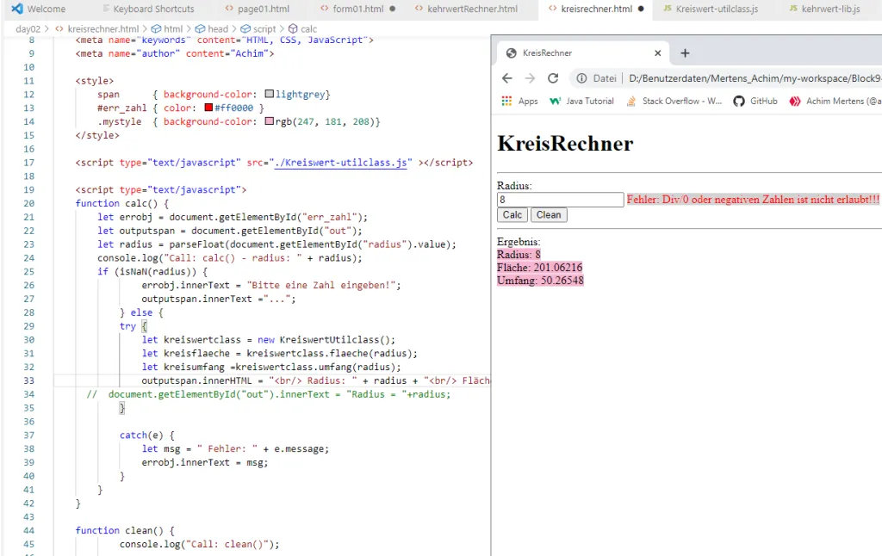Click the function calc() declaration text

coord(122,203)
